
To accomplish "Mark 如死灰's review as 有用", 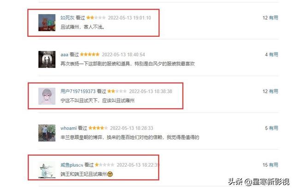I will tap(273, 17).
